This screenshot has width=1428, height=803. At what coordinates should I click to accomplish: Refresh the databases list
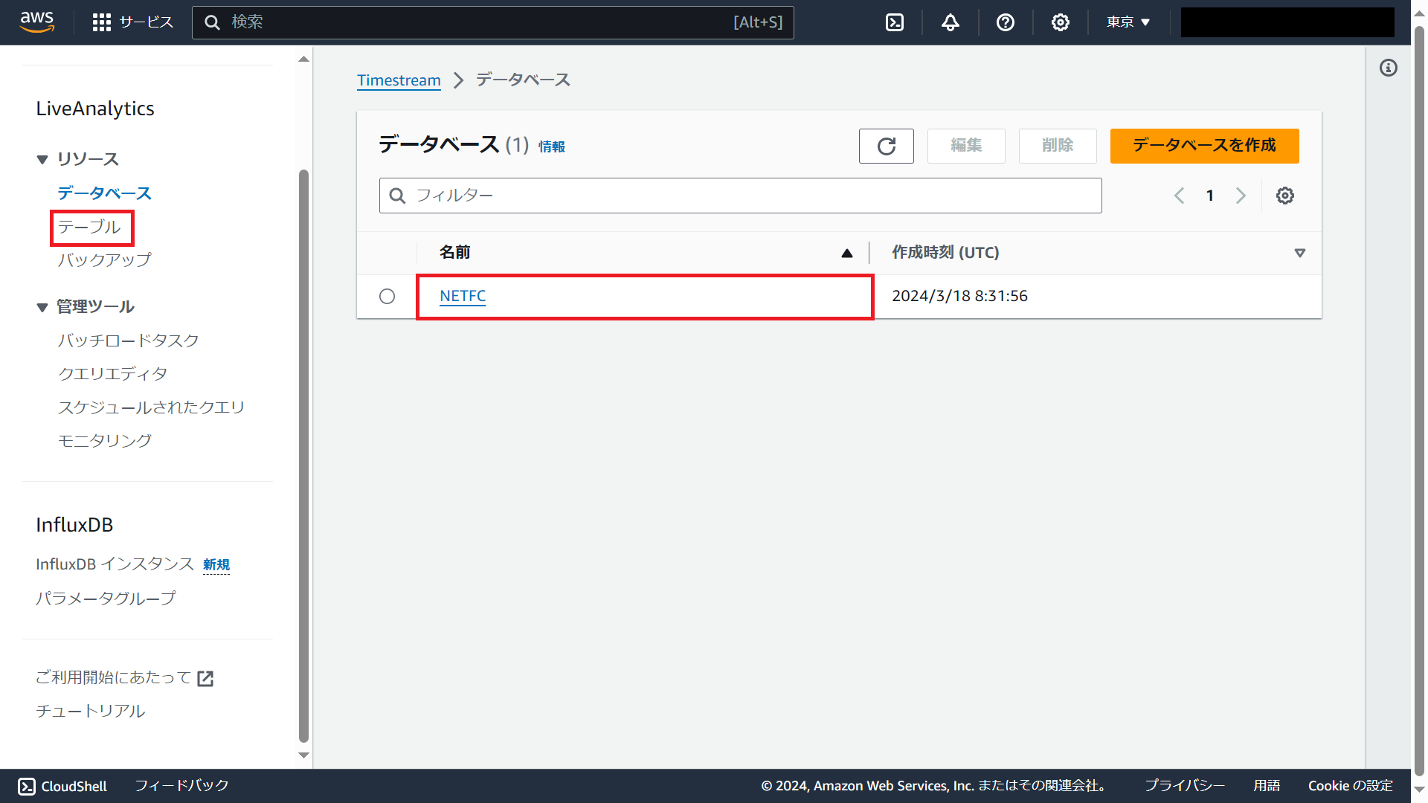click(886, 146)
